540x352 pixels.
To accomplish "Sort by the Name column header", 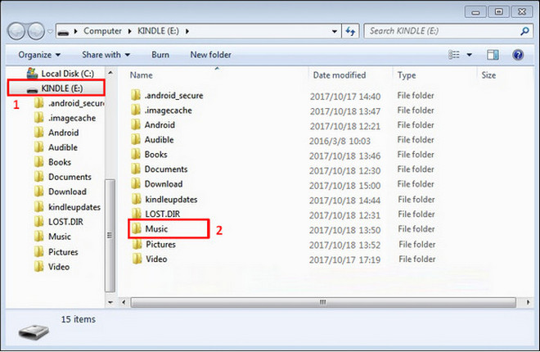I will tap(141, 75).
